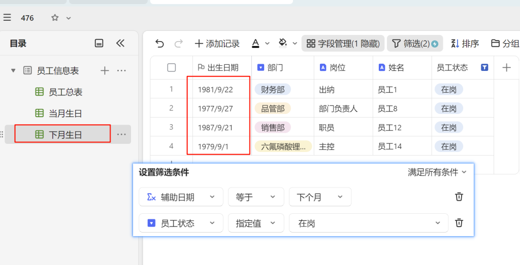
Task: Open the 等于 operator dropdown
Action: [256, 197]
